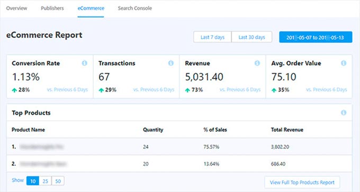Select the eCommerce tab
Image resolution: width=360 pixels, height=192 pixels.
(x=91, y=8)
